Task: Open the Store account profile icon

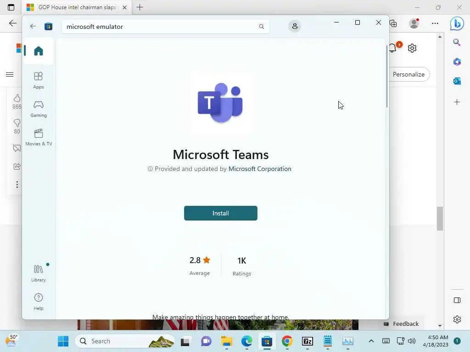Action: pyautogui.click(x=295, y=26)
